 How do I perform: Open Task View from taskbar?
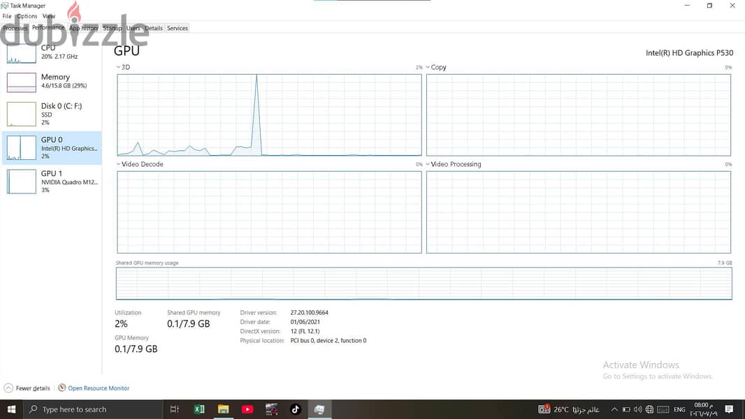[175, 409]
